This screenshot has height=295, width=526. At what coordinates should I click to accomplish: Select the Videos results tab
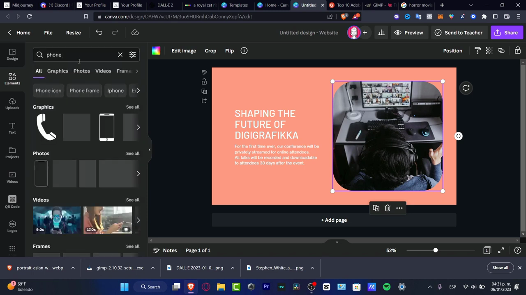click(x=103, y=71)
